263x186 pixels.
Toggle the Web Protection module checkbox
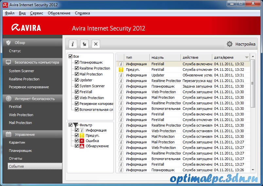click(x=77, y=97)
